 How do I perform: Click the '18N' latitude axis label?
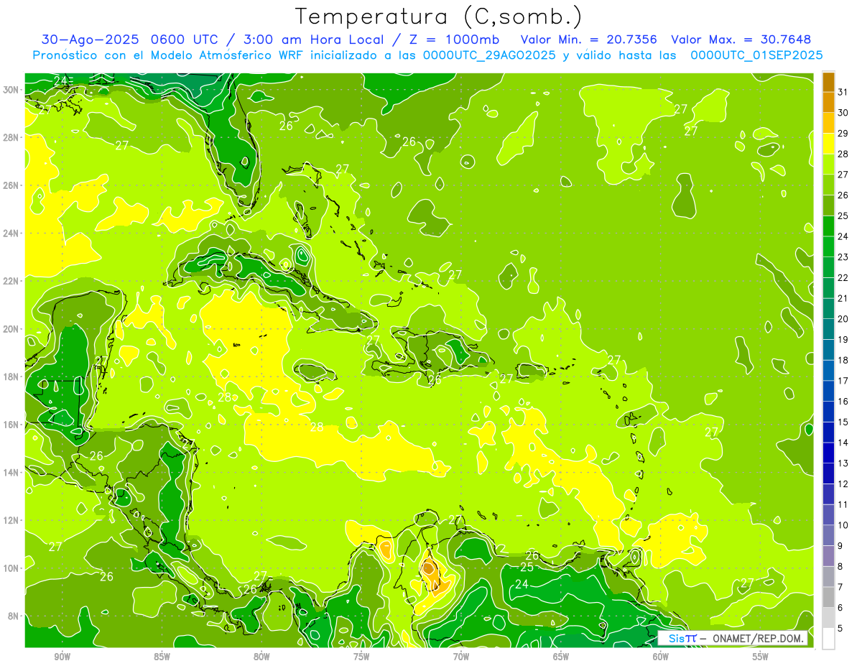(12, 376)
